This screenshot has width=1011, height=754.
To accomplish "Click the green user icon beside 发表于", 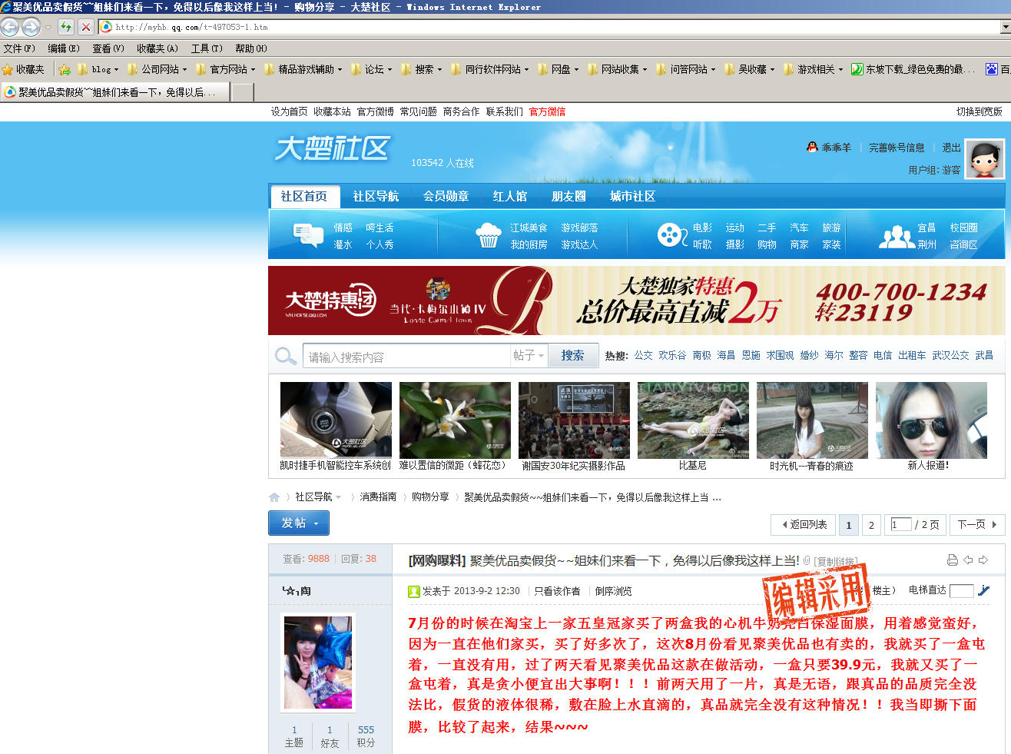I will click(x=414, y=591).
